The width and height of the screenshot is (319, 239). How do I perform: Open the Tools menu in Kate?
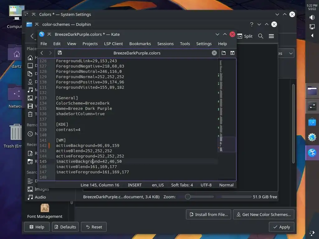[185, 44]
